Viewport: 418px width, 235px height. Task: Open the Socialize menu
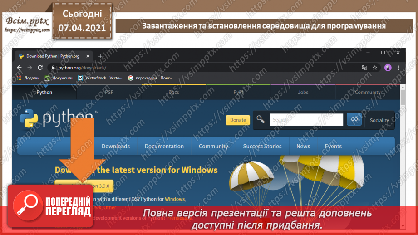coord(379,120)
